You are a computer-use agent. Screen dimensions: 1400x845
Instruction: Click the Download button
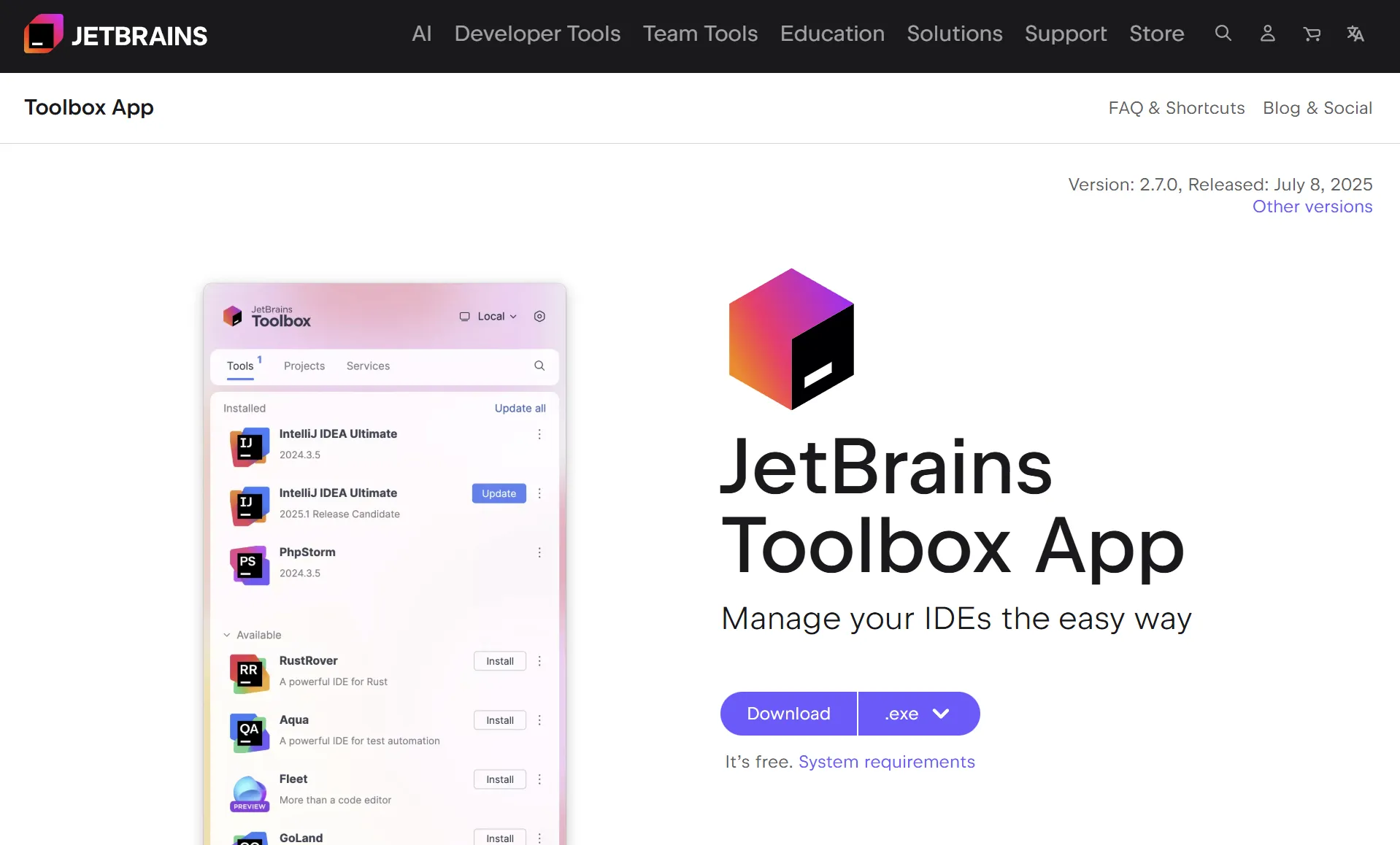[x=788, y=714]
